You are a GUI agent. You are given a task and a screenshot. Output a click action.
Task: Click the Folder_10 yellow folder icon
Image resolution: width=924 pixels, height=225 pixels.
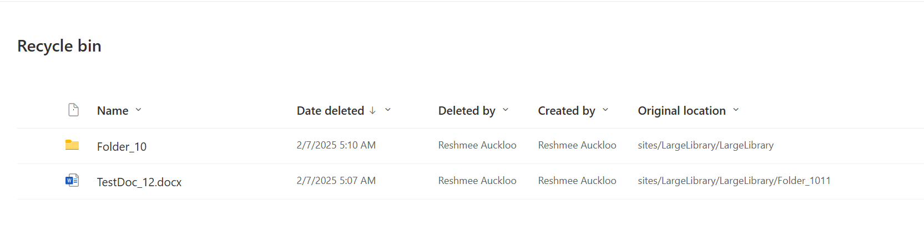(x=72, y=145)
